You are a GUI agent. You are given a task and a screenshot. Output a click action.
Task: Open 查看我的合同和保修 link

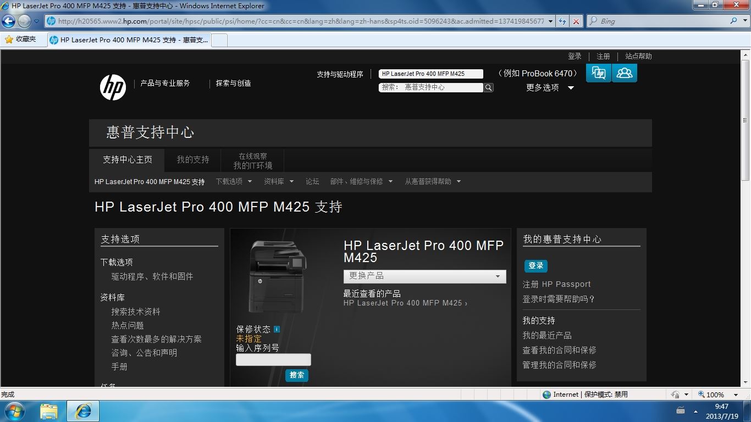pos(559,350)
